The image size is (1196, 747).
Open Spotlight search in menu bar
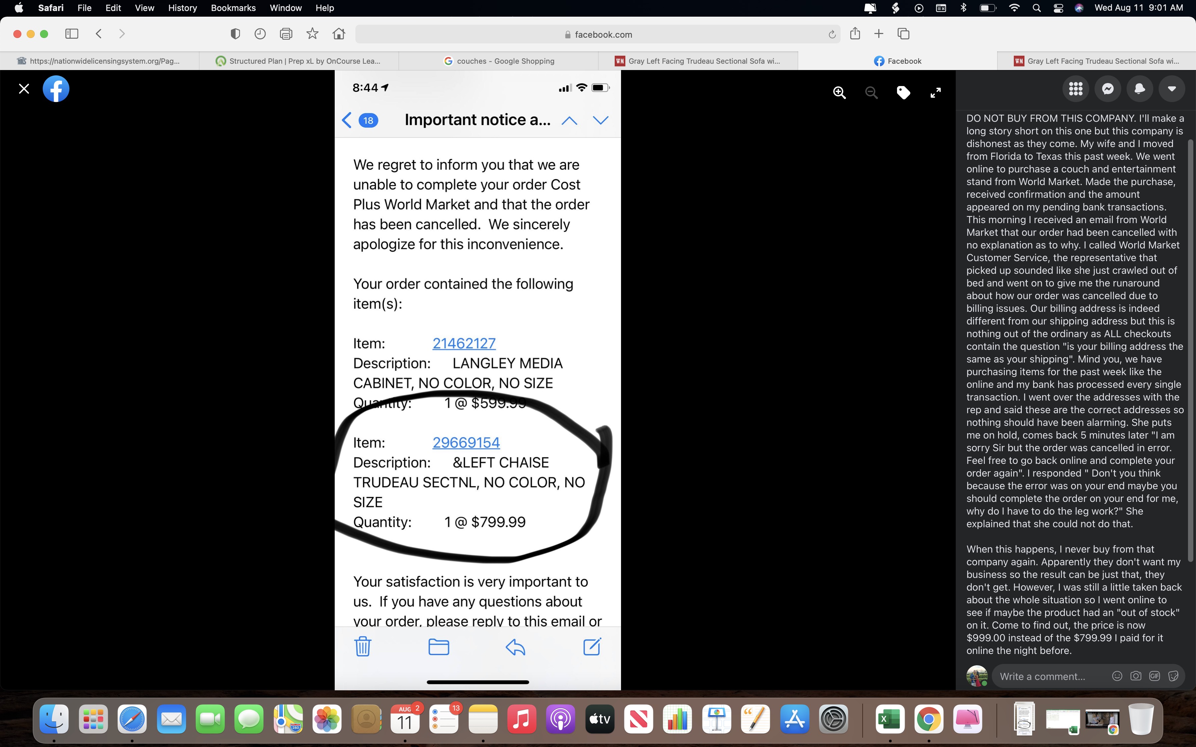pos(1036,8)
